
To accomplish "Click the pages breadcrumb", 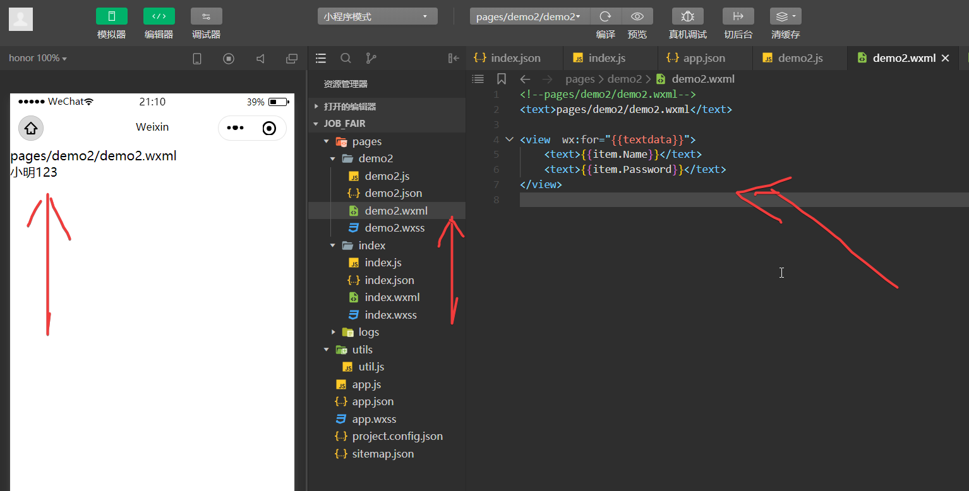I will click(580, 79).
